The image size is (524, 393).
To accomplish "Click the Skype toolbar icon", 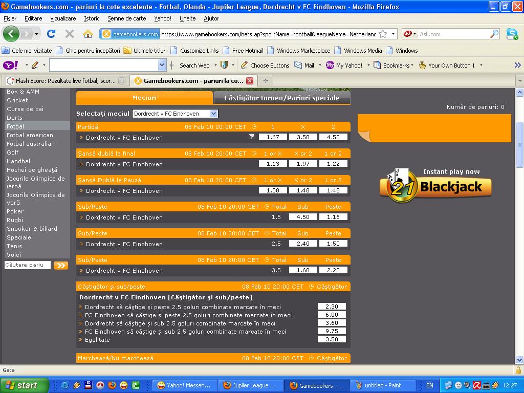I will click(512, 34).
